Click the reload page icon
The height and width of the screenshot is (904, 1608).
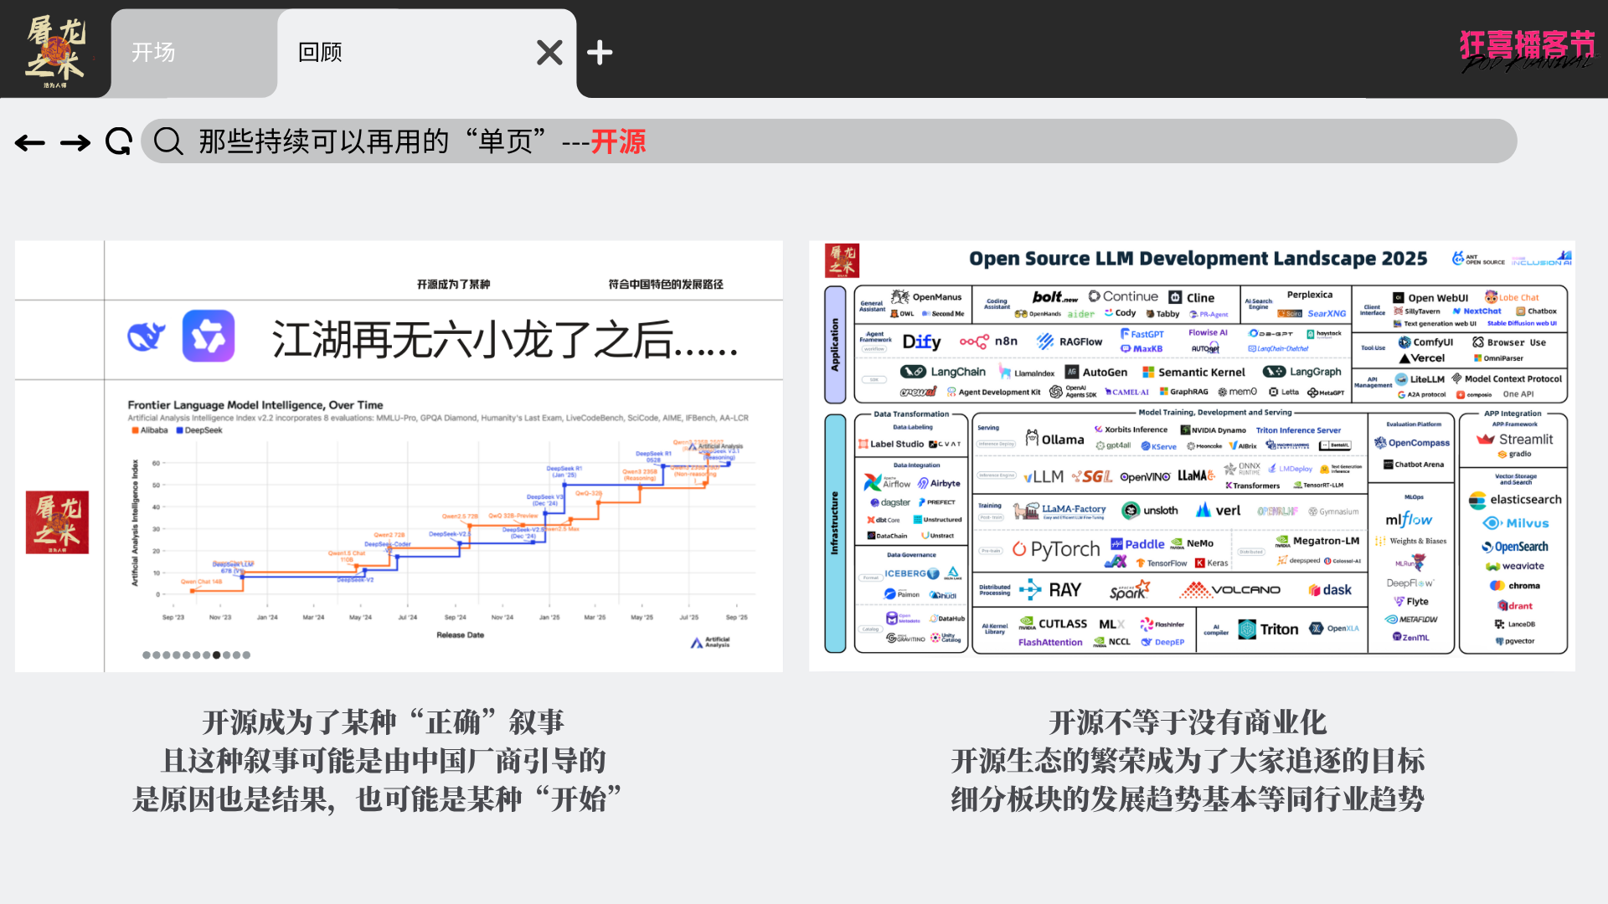pos(119,141)
